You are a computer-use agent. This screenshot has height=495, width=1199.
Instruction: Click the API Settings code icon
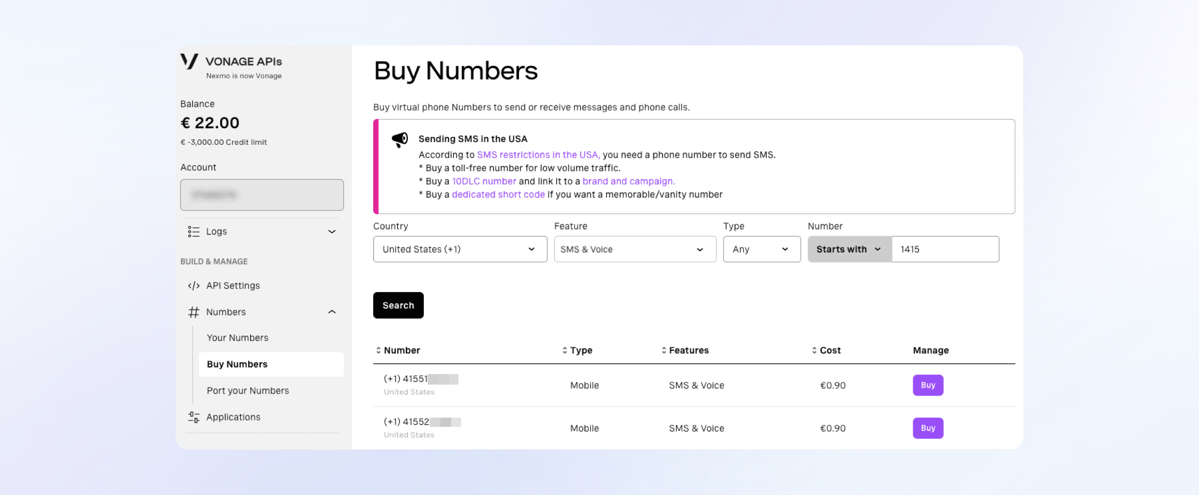coord(194,286)
